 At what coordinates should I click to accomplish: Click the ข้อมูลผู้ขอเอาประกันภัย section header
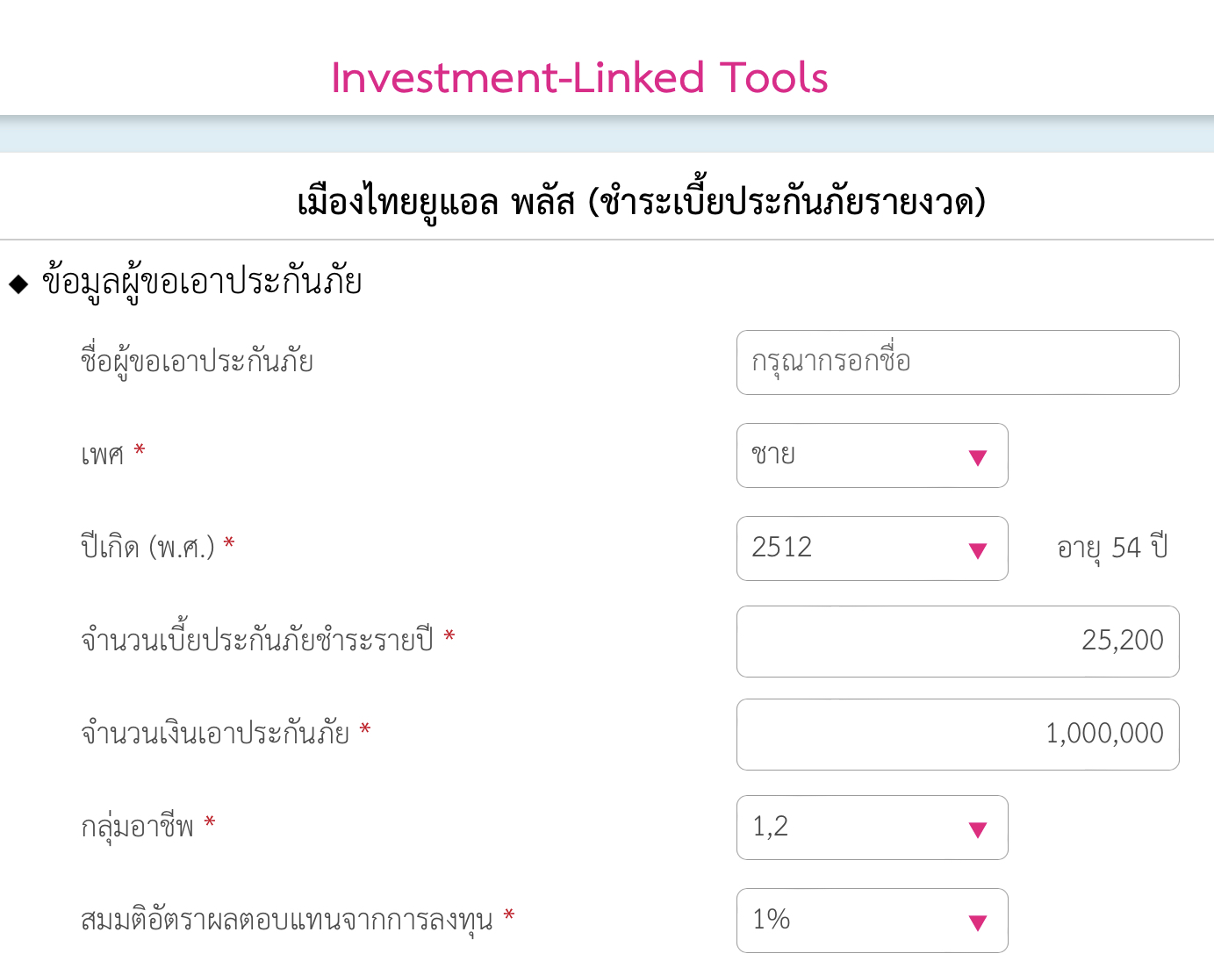click(204, 281)
